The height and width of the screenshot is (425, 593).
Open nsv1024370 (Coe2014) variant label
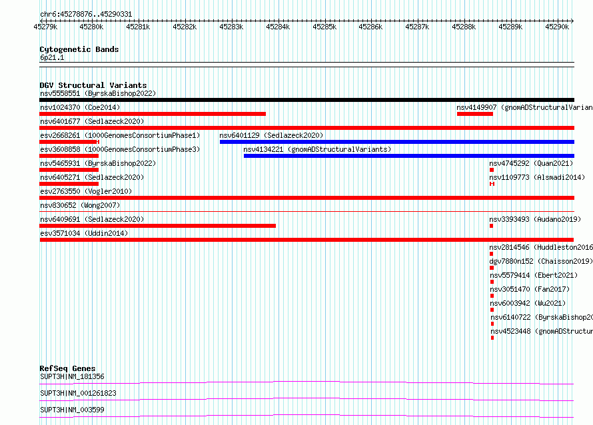click(x=80, y=107)
